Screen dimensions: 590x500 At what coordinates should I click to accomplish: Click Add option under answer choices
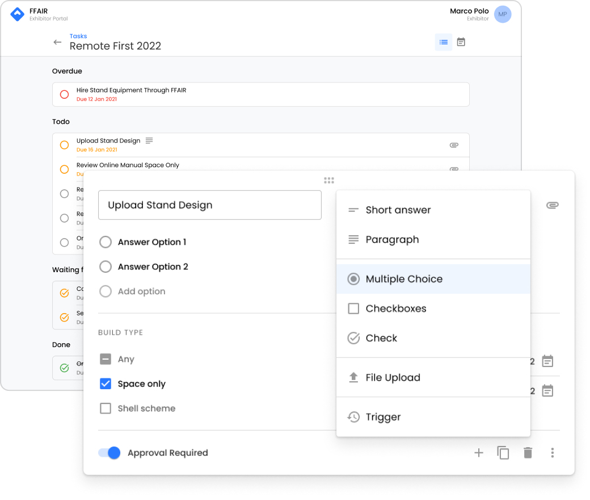(x=141, y=291)
